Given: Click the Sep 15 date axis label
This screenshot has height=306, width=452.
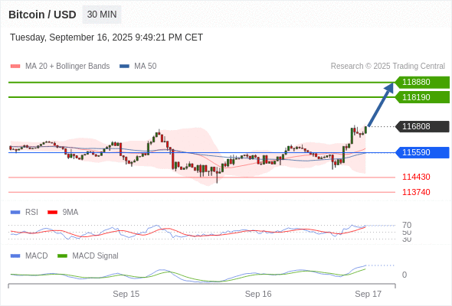Looking at the screenshot, I should [126, 294].
